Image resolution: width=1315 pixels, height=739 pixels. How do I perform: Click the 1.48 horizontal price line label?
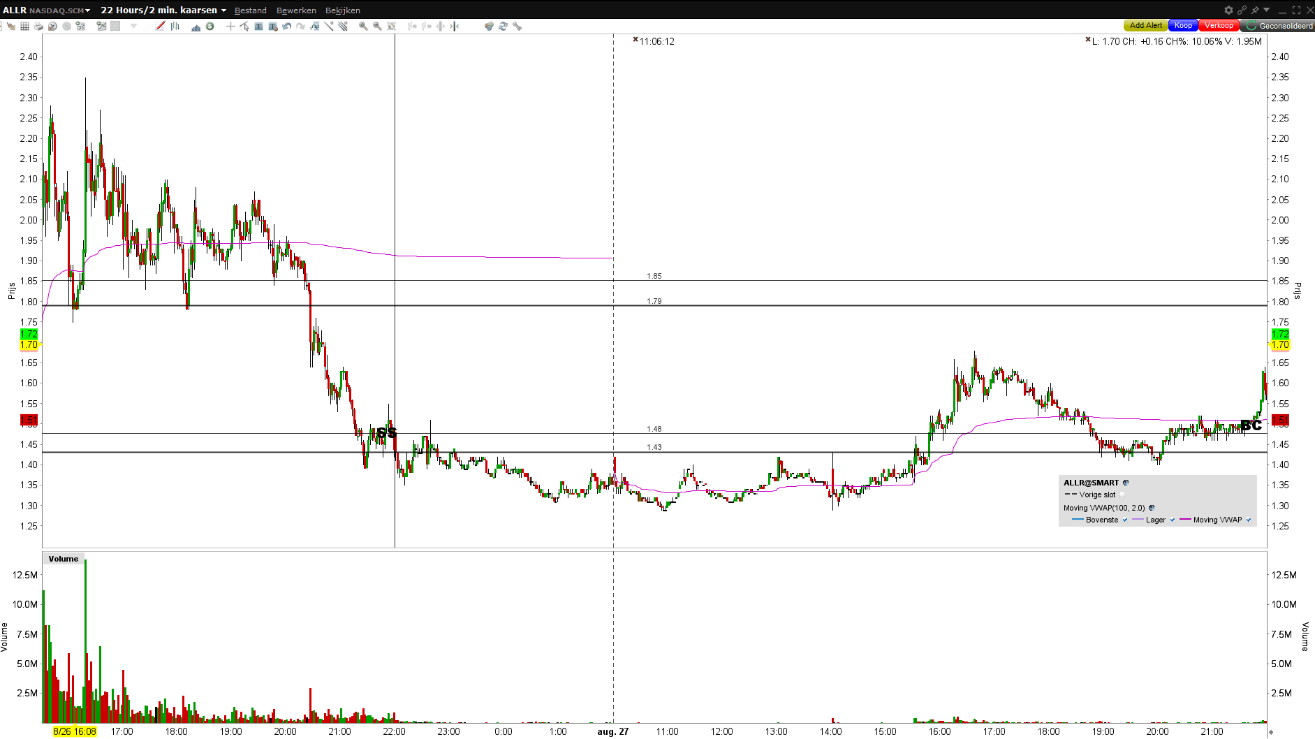point(654,429)
